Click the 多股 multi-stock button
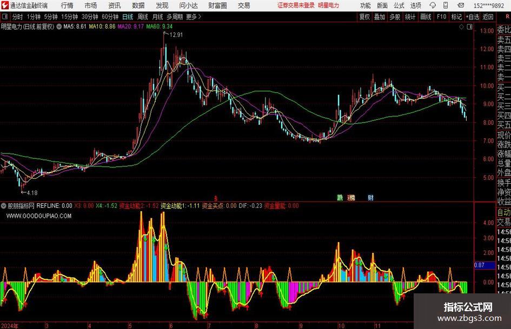 [395, 17]
